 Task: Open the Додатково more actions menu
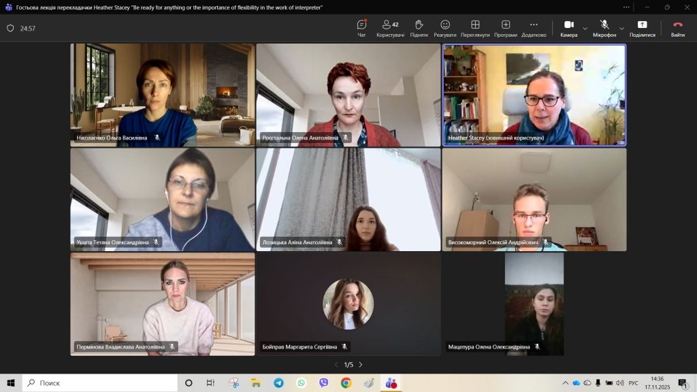pyautogui.click(x=534, y=28)
